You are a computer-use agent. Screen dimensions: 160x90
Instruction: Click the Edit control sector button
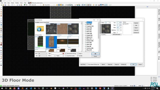[116, 34]
